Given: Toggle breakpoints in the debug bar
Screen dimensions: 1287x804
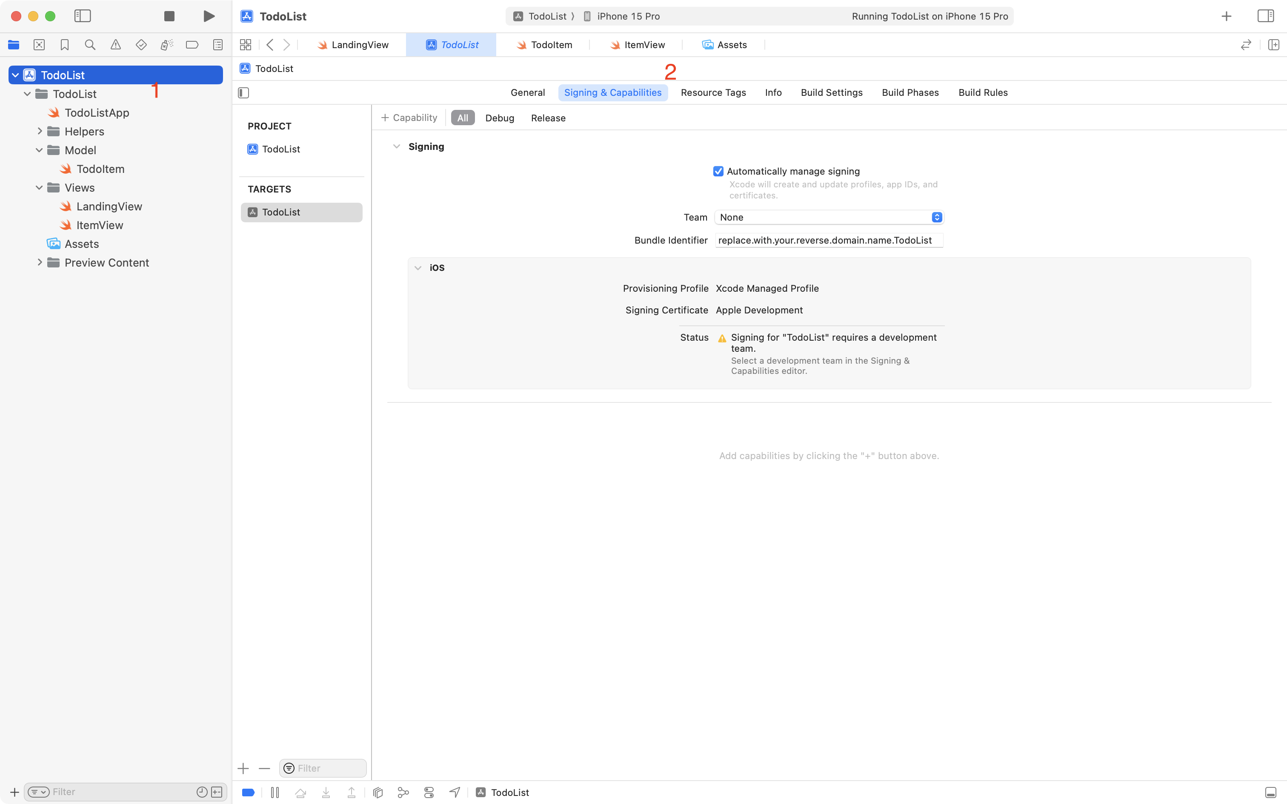Looking at the screenshot, I should 248,792.
